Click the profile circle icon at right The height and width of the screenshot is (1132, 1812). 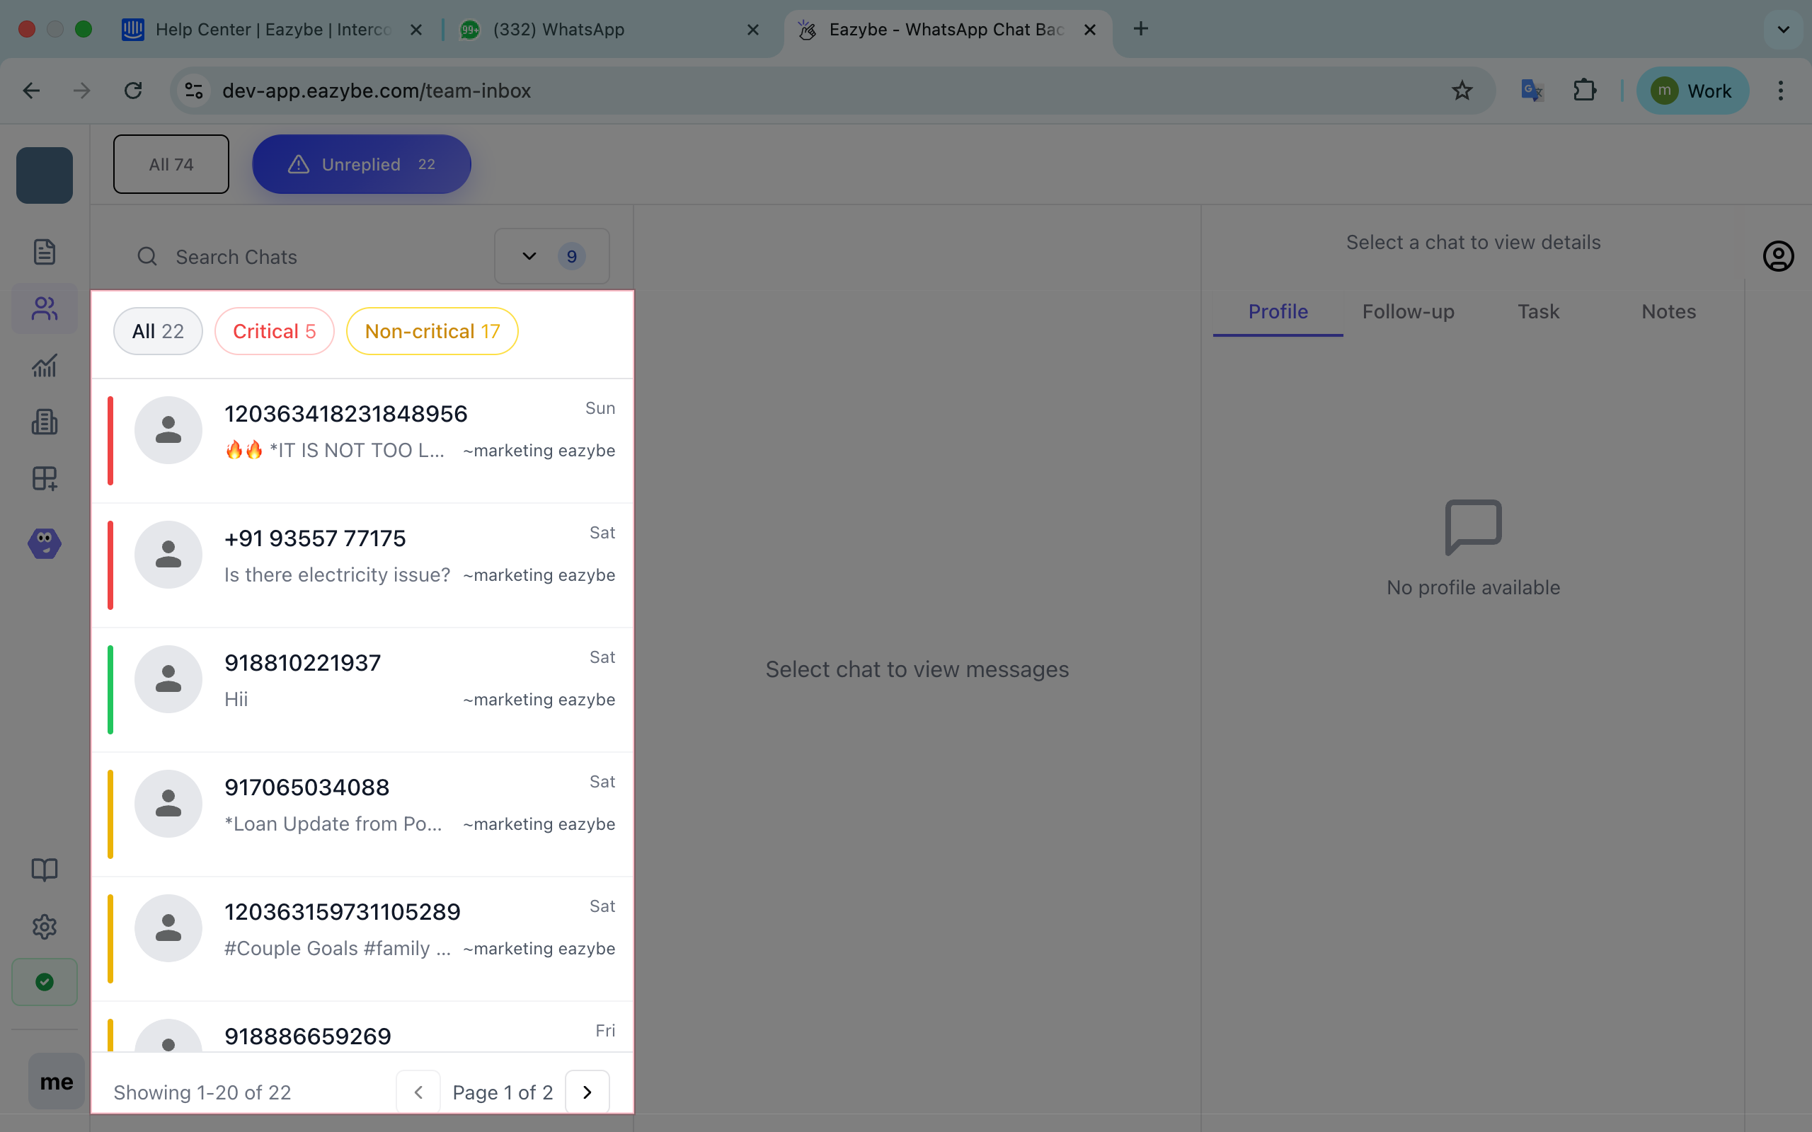coord(1777,256)
